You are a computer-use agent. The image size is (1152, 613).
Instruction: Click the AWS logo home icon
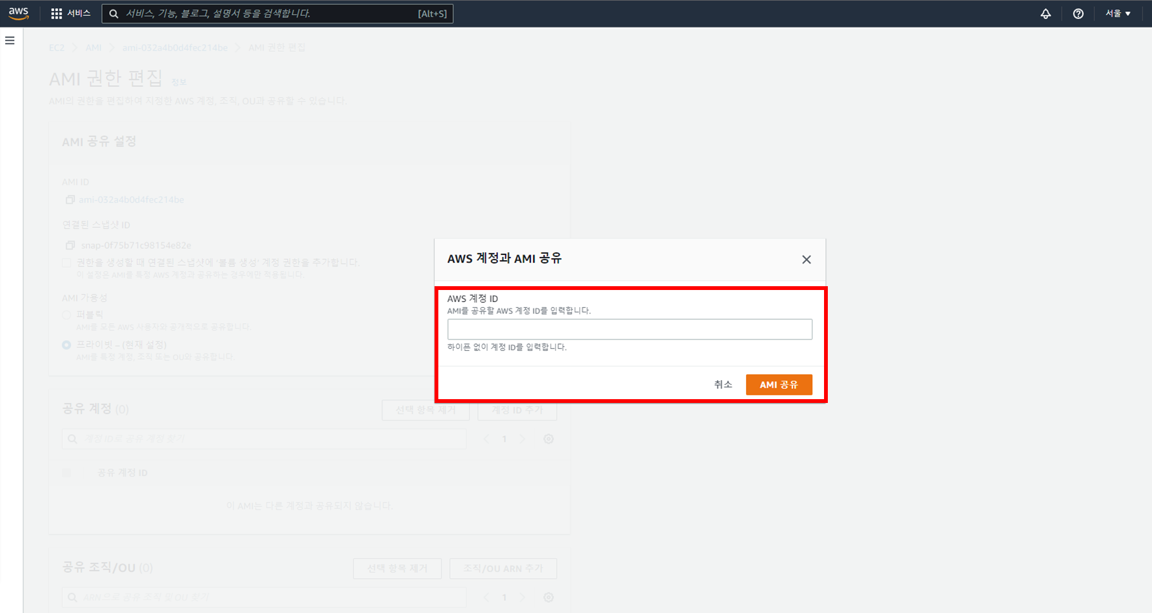tap(18, 13)
